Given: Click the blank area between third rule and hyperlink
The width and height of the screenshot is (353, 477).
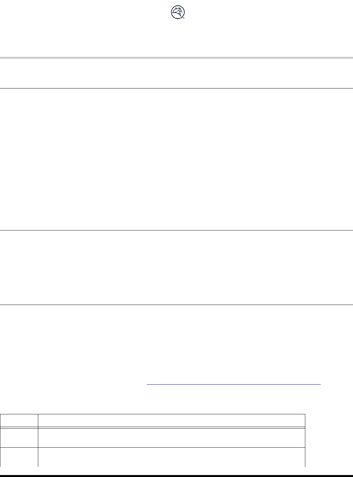Looking at the screenshot, I should point(176,343).
